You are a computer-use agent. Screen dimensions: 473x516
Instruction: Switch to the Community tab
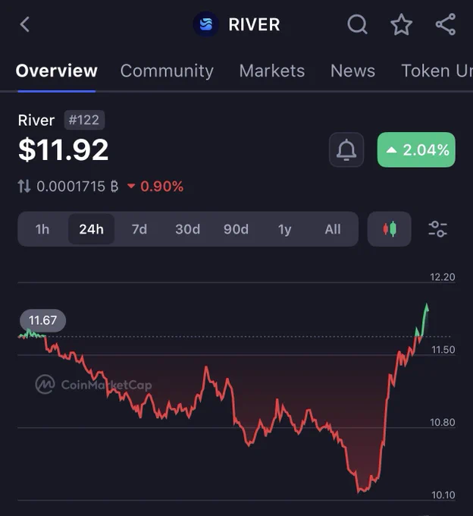pos(167,71)
